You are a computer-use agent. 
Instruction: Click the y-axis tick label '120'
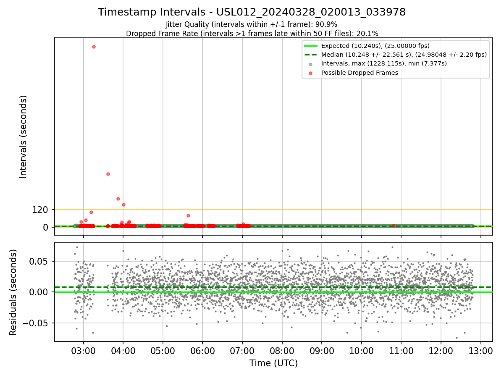tap(40, 210)
